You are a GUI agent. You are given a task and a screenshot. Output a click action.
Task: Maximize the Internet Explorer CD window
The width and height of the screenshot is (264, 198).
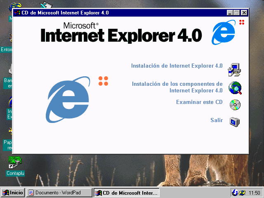[x=236, y=13]
